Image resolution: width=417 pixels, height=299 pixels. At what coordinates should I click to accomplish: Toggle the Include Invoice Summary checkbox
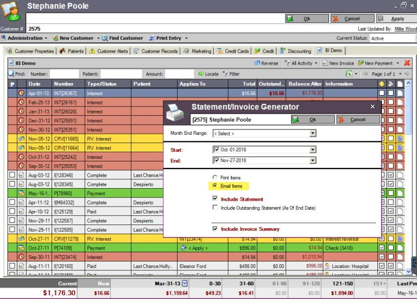pos(216,229)
